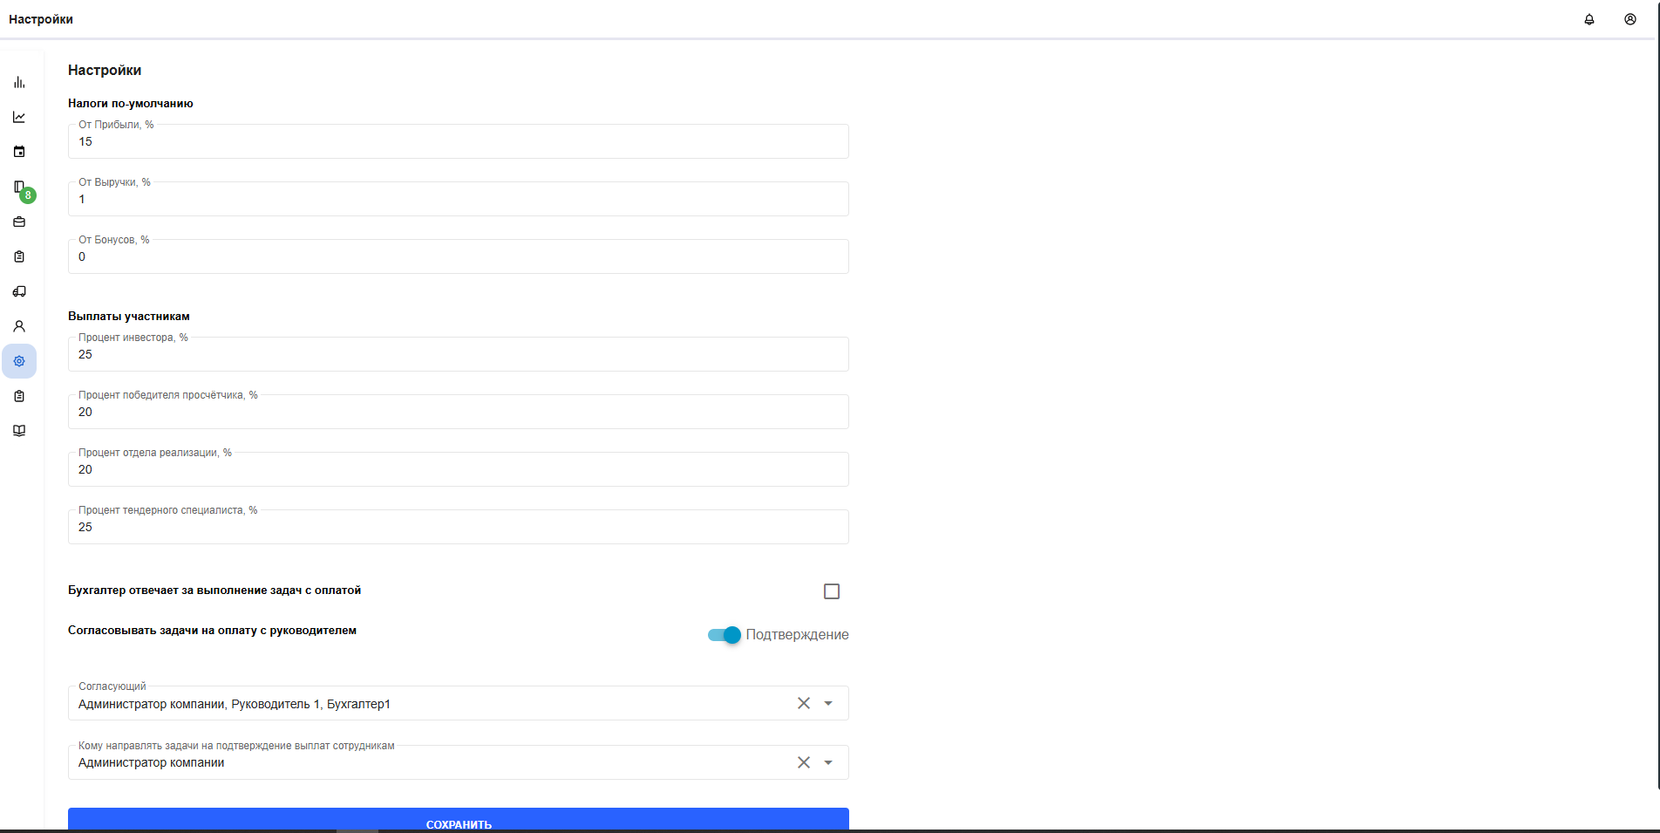Select the highlighted settings gear icon

pos(19,361)
